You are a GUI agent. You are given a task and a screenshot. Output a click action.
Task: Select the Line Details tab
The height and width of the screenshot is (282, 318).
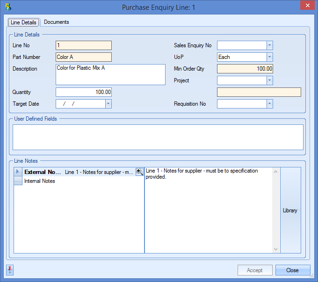click(23, 22)
